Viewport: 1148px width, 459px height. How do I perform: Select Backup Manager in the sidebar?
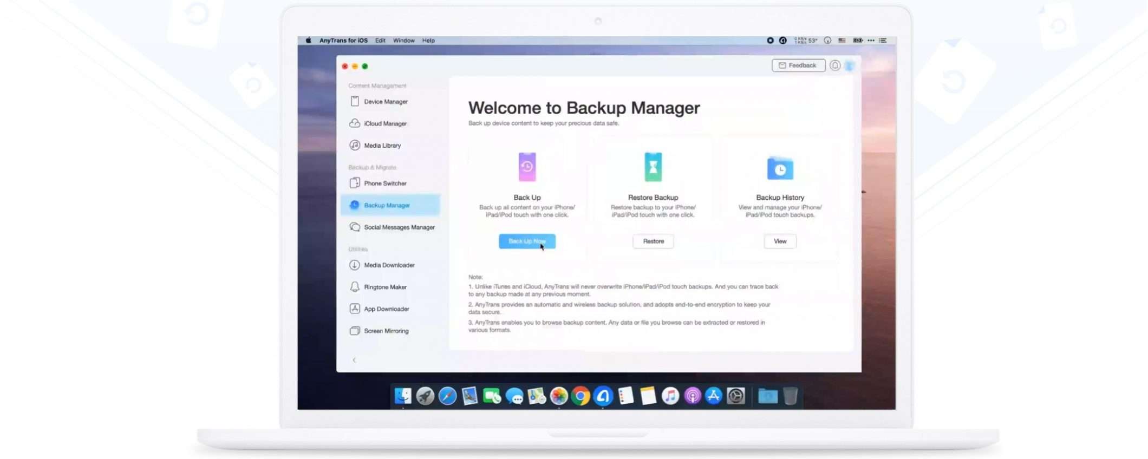point(391,205)
